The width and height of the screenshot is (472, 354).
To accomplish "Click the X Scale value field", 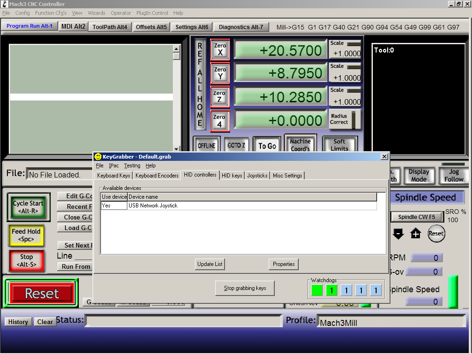I will tap(345, 53).
